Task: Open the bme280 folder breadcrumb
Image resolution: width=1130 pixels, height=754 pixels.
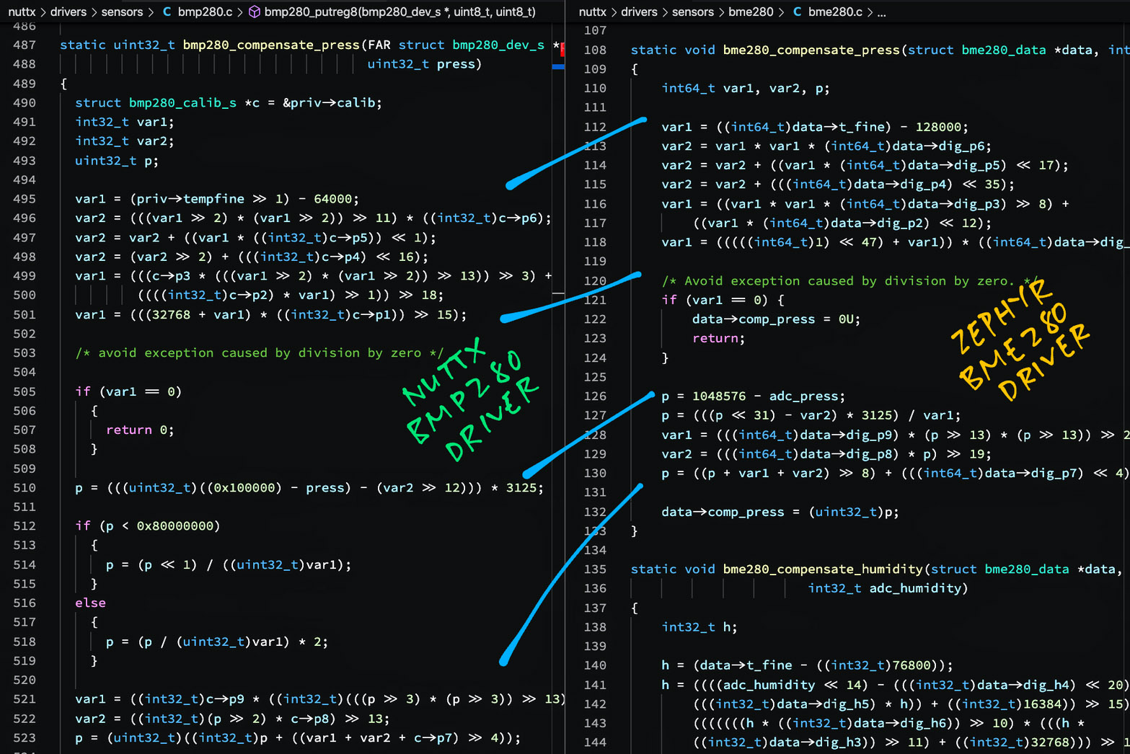Action: pyautogui.click(x=751, y=12)
